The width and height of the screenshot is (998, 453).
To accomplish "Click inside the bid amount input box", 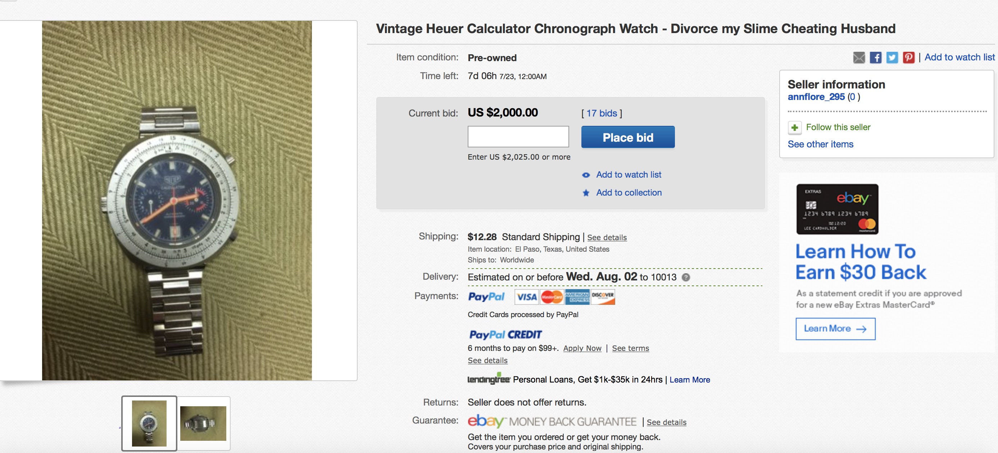I will (518, 137).
